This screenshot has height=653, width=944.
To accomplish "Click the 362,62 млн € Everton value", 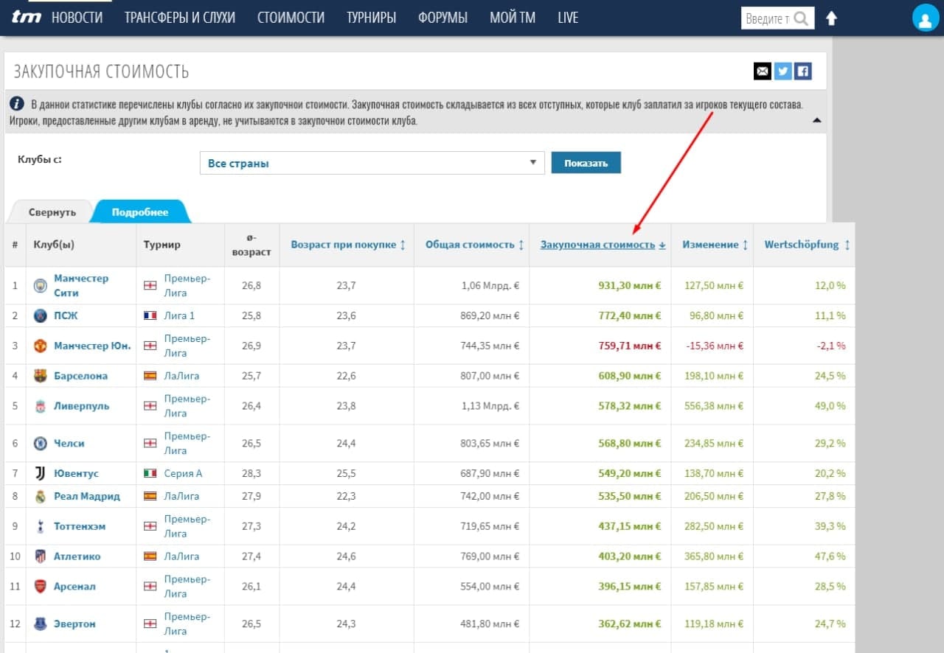I will pos(630,624).
